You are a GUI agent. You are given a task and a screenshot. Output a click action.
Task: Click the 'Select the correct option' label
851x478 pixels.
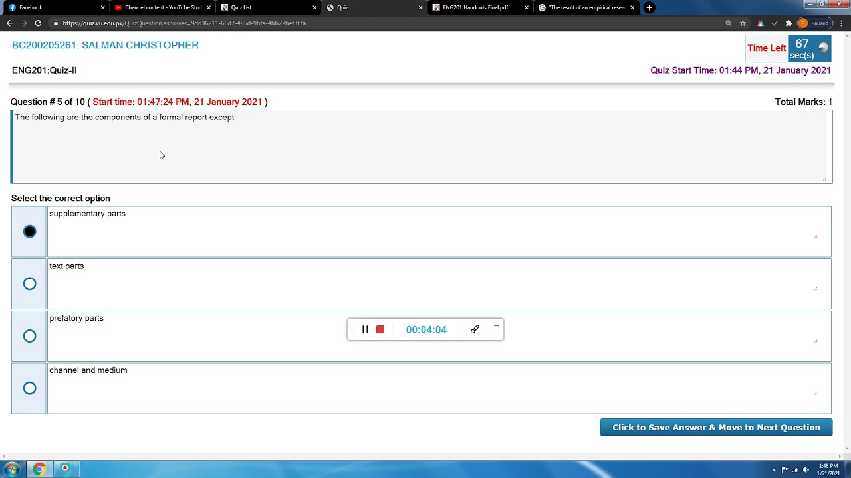[61, 199]
